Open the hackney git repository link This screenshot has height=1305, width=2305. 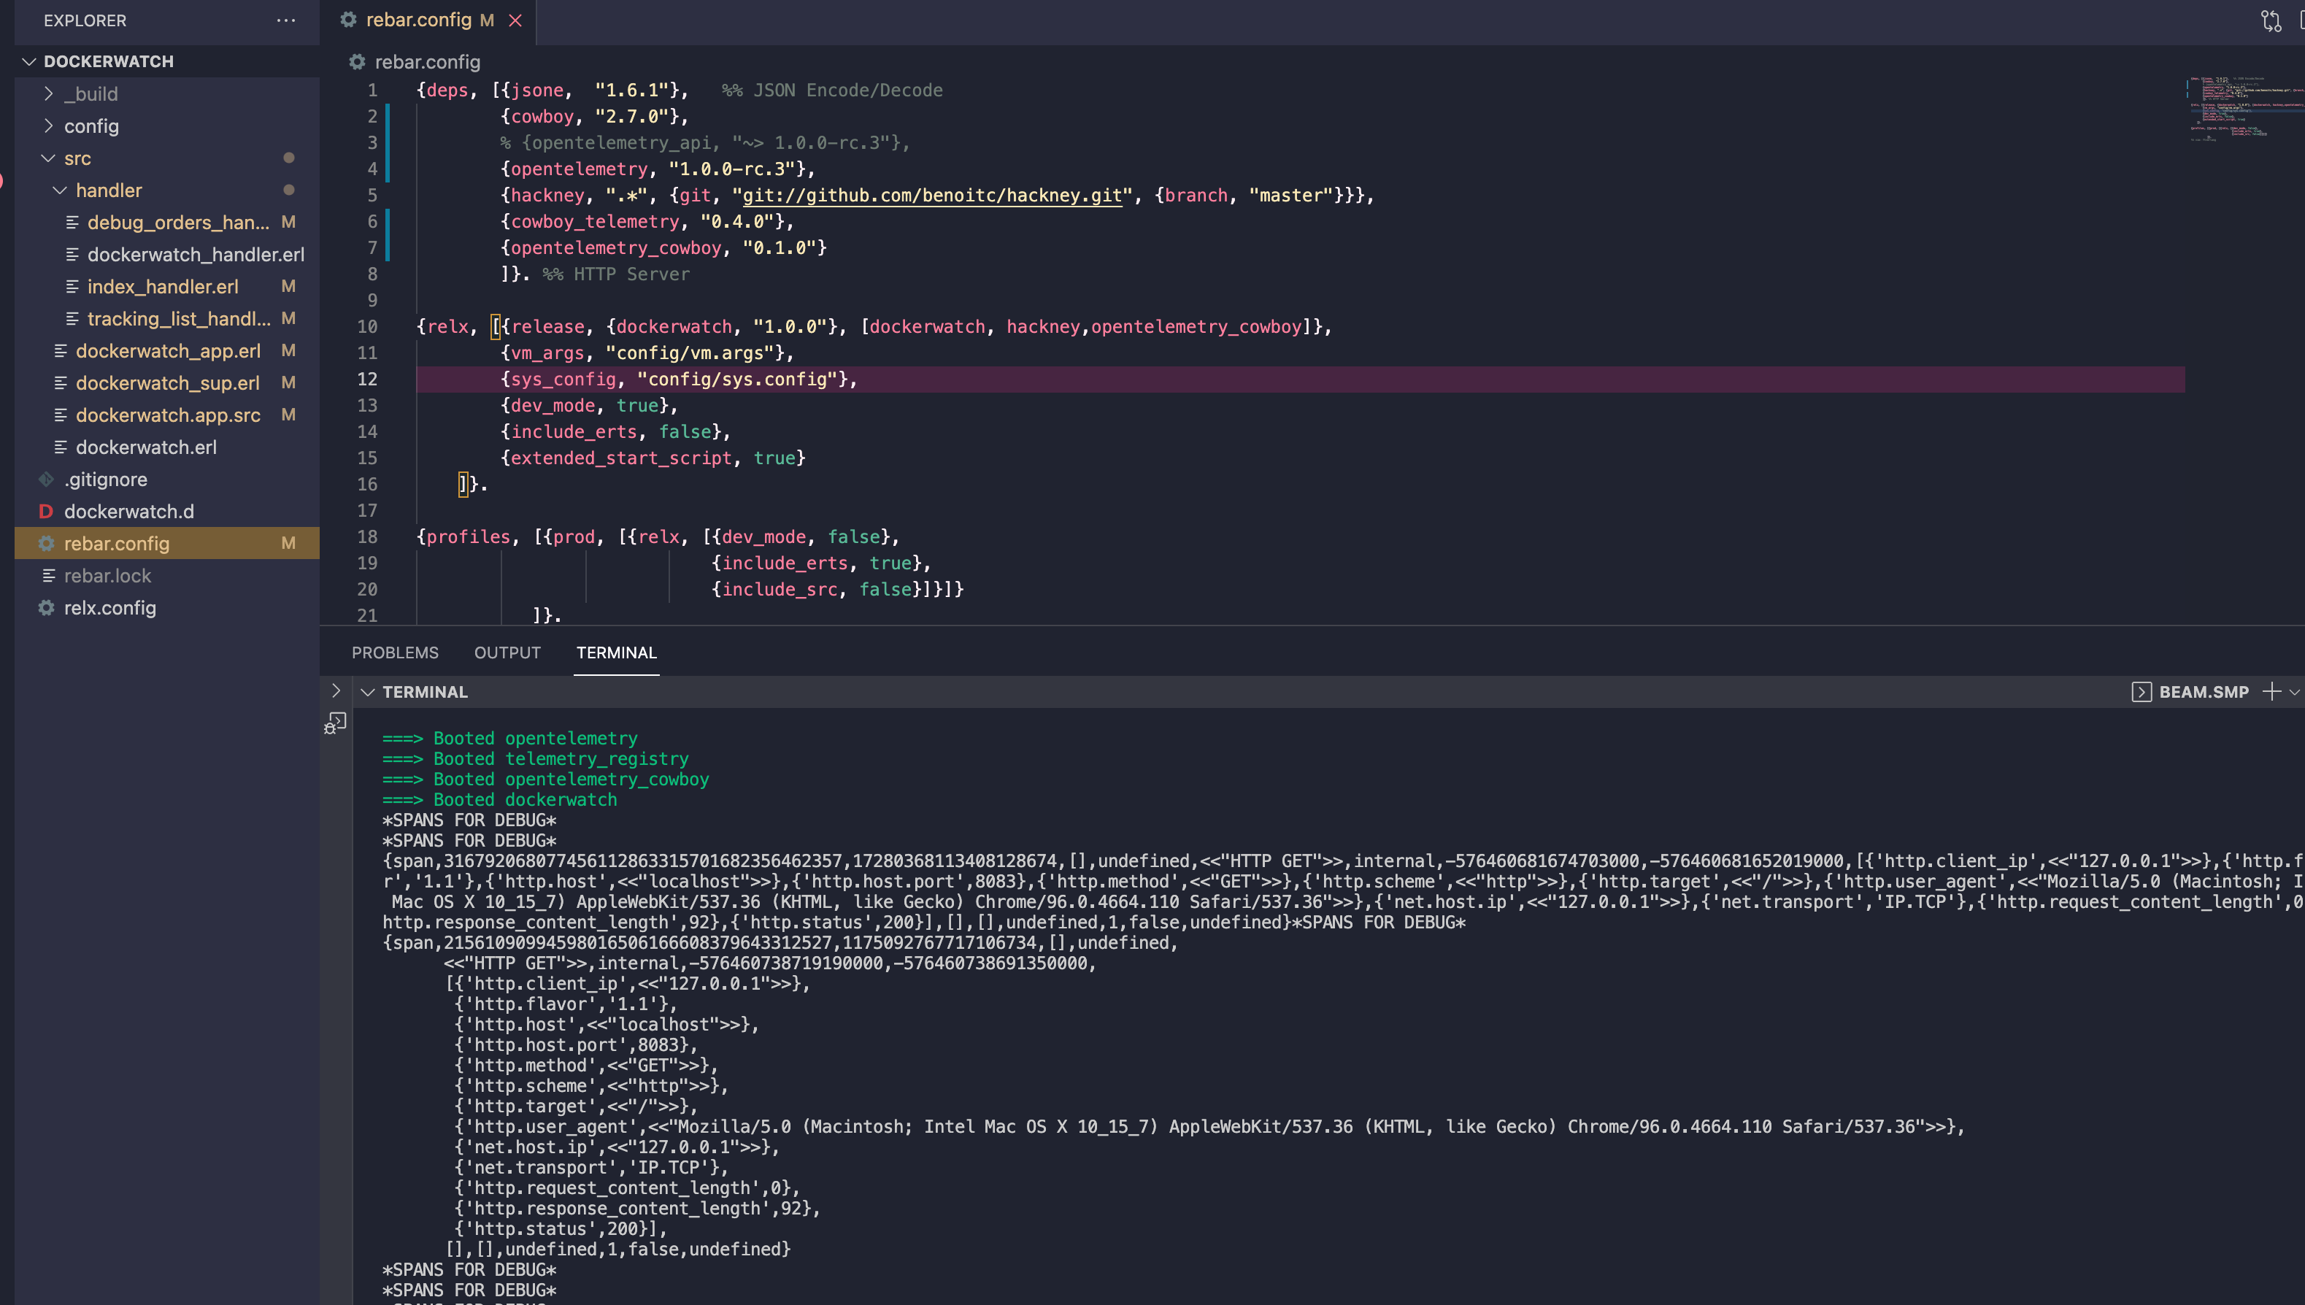click(x=932, y=196)
